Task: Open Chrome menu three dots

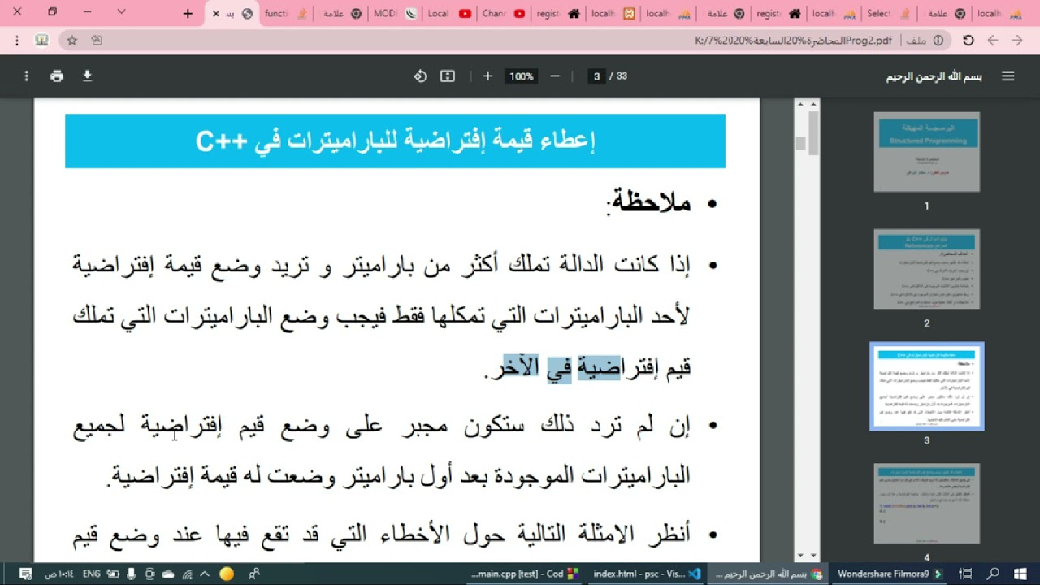Action: (18, 40)
